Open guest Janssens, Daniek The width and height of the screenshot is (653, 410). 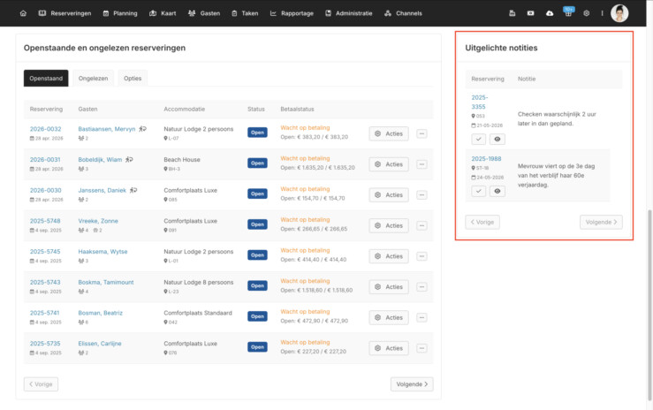click(102, 190)
